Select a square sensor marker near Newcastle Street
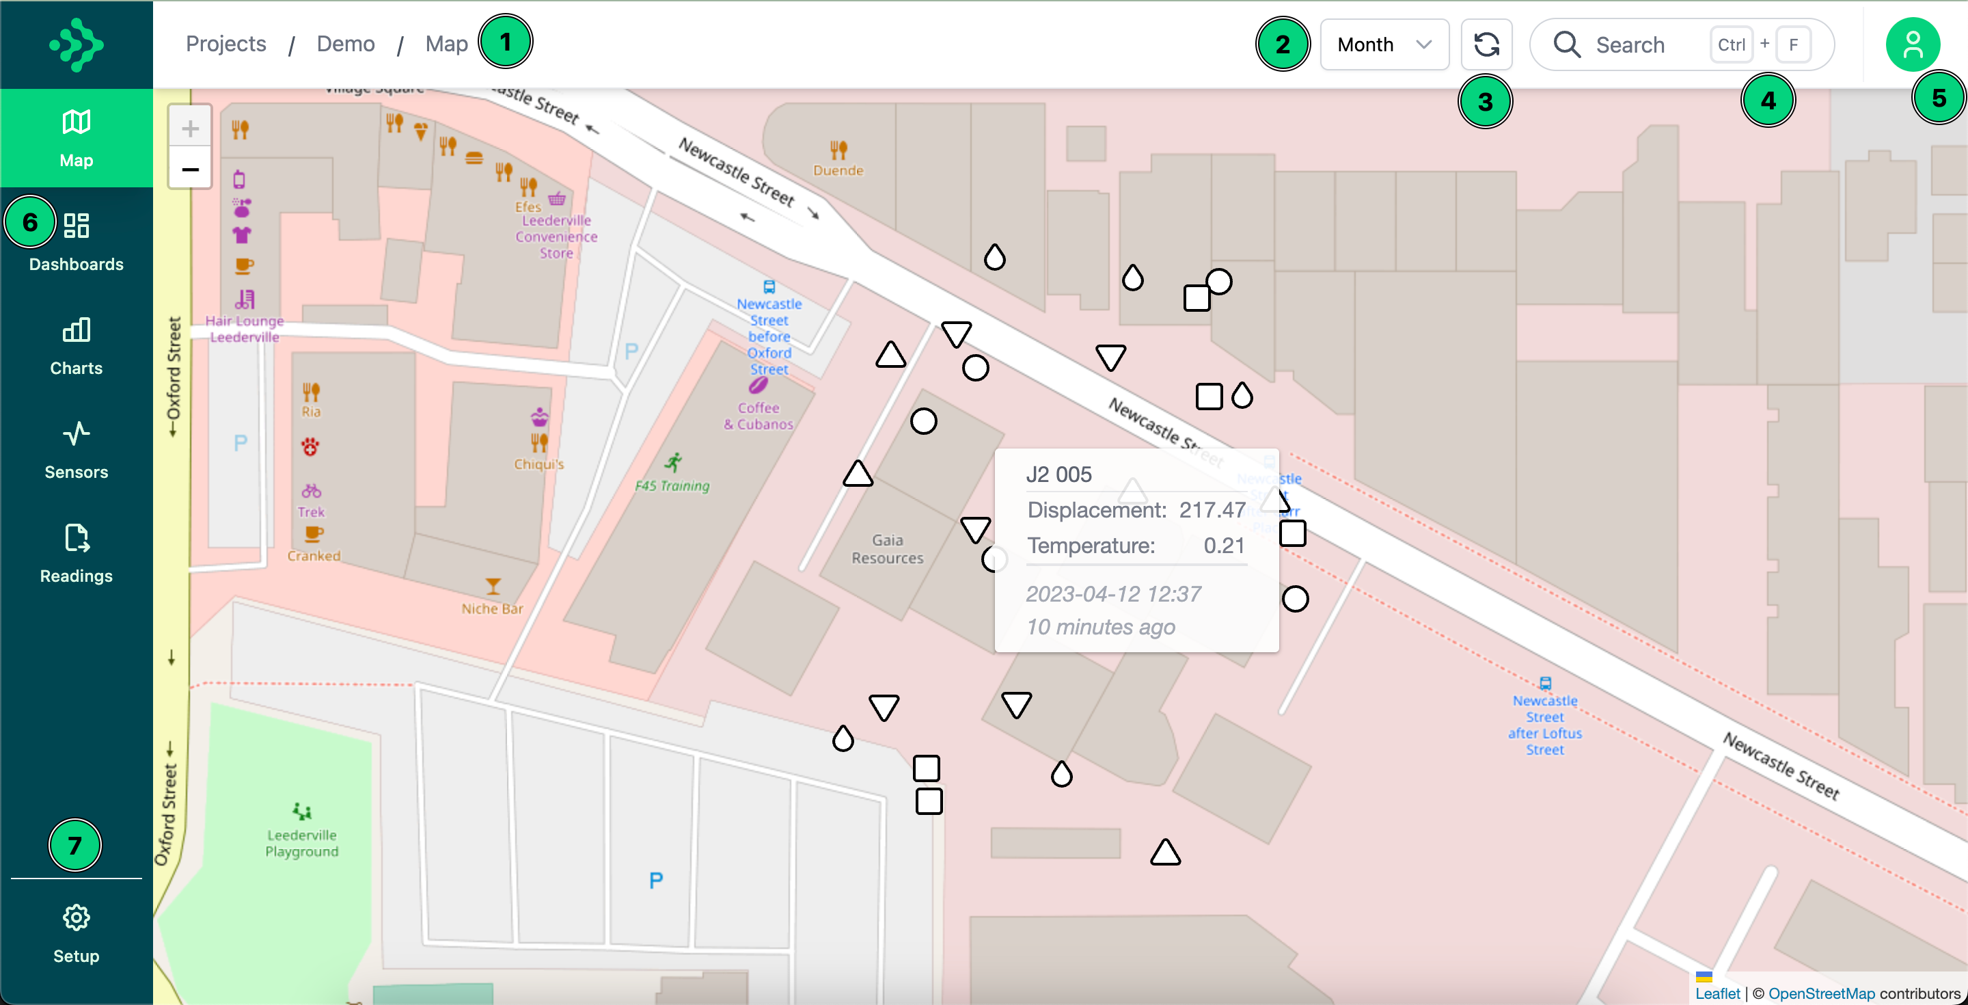This screenshot has width=1968, height=1005. 1209,397
